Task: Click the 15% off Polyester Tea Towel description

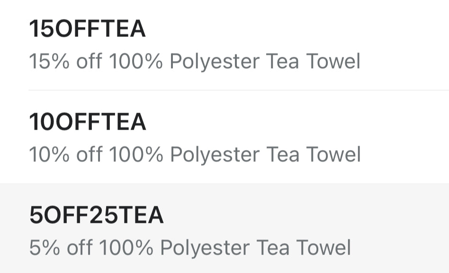Action: coord(195,62)
